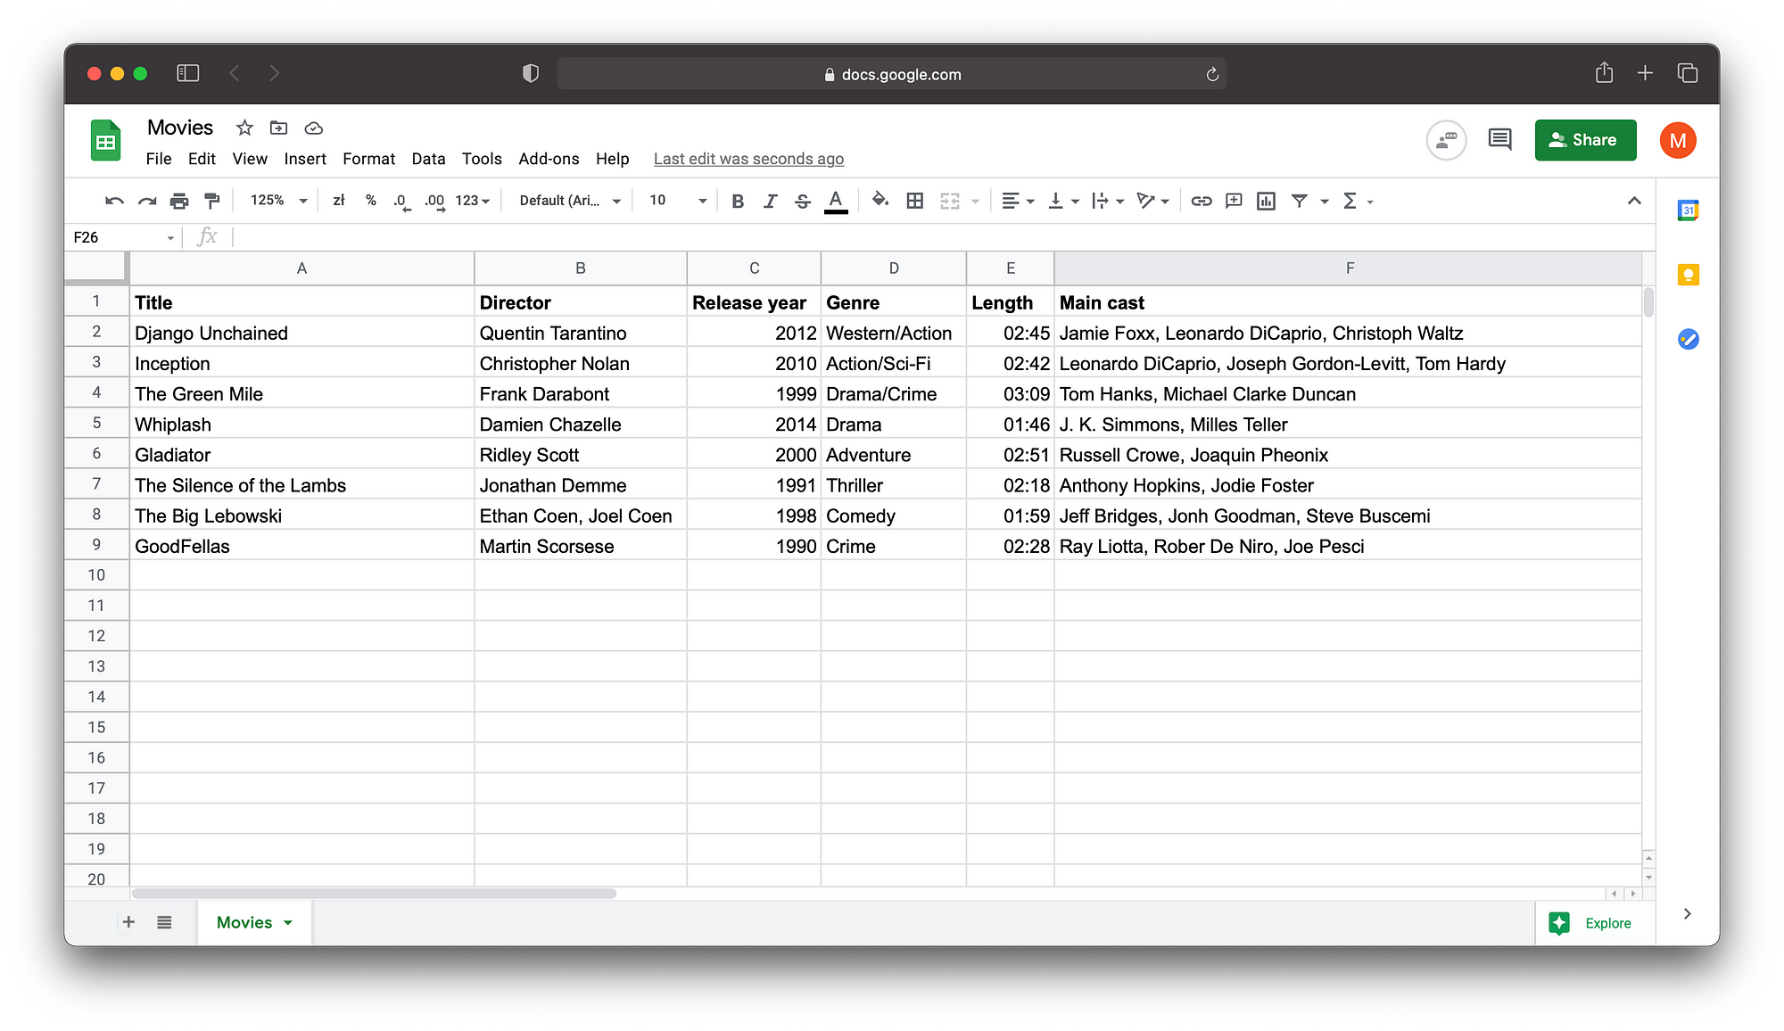The width and height of the screenshot is (1784, 1031).
Task: Open filter views dropdown arrow
Action: point(1325,202)
